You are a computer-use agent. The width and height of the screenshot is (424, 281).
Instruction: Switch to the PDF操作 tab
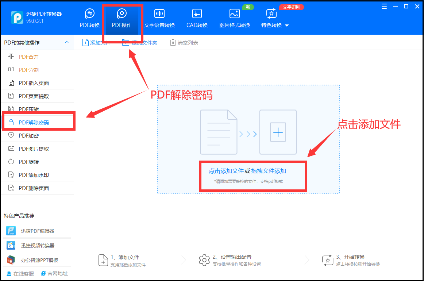coord(122,18)
